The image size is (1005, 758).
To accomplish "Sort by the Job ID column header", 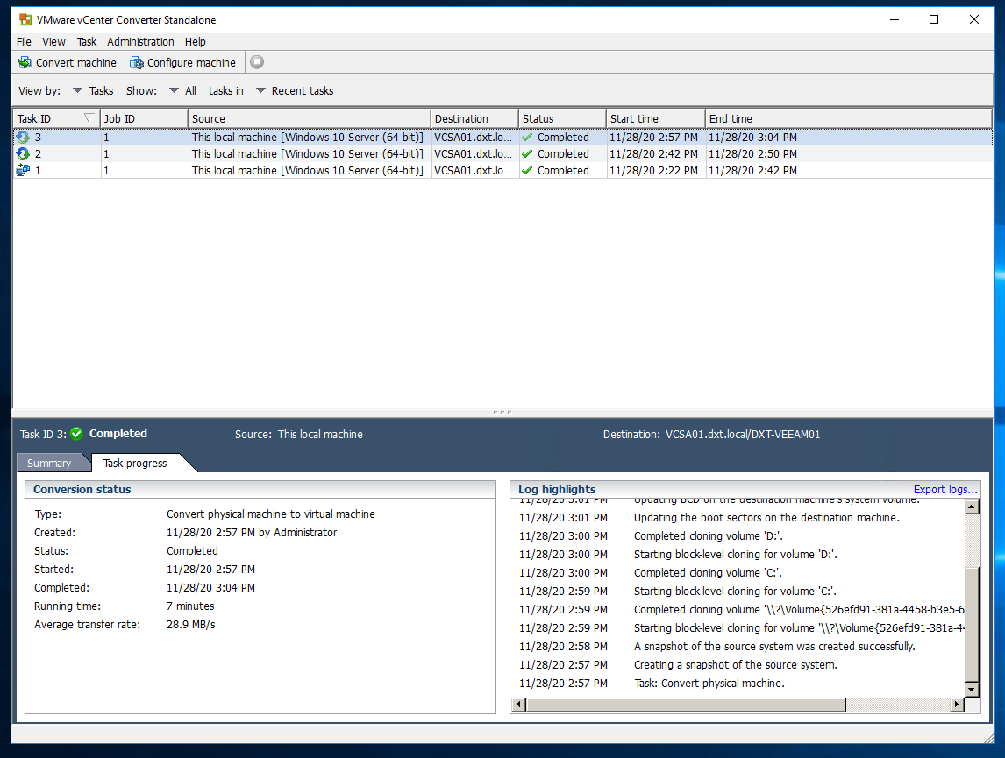I will 144,118.
